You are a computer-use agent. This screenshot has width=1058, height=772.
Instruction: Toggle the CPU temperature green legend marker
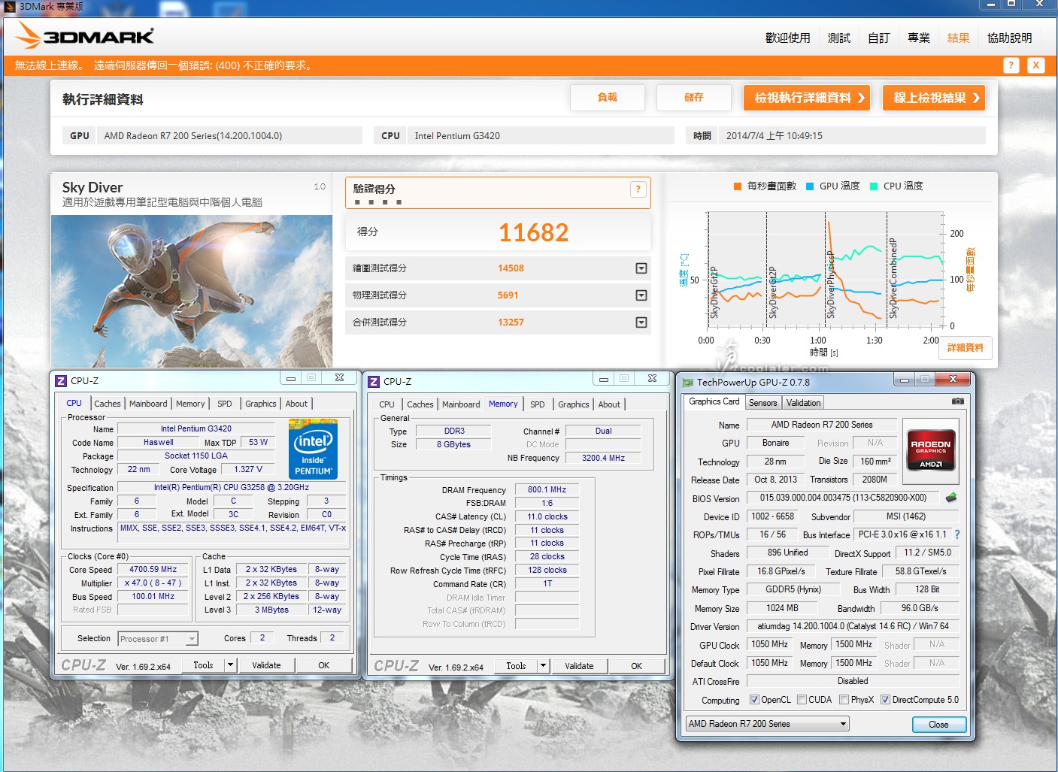tap(874, 186)
